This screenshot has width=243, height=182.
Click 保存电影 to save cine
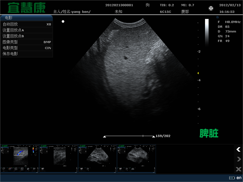(x=26, y=54)
